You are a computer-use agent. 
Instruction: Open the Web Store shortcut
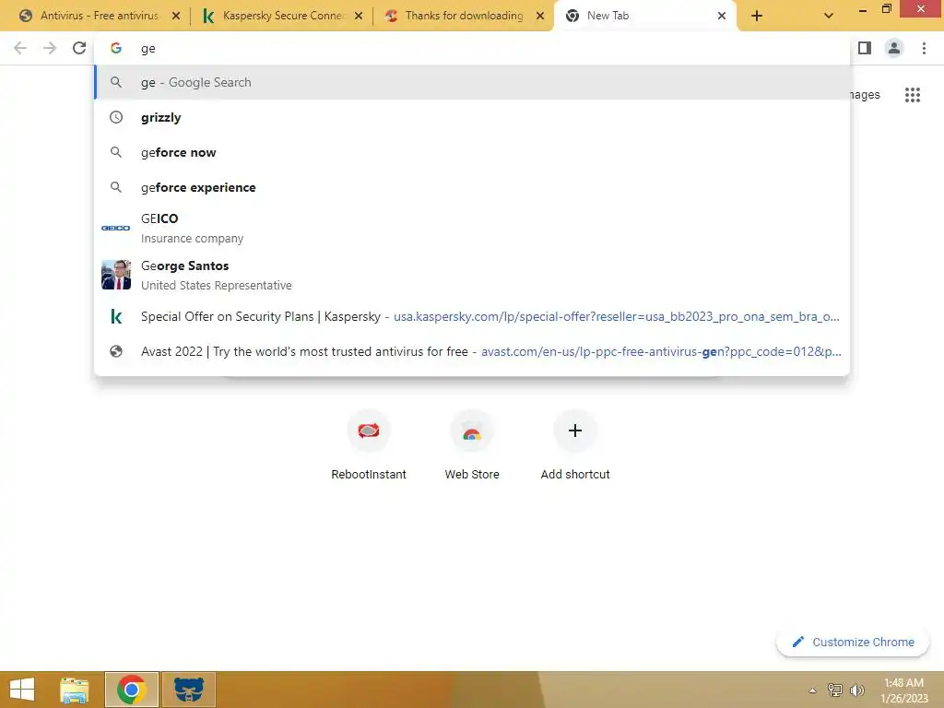coord(472,443)
